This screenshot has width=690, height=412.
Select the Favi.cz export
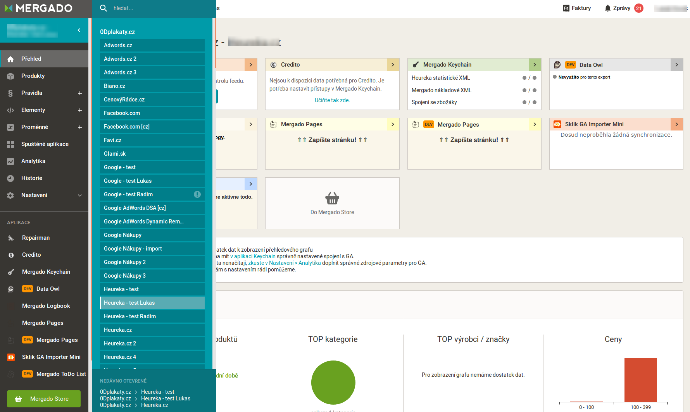[152, 140]
